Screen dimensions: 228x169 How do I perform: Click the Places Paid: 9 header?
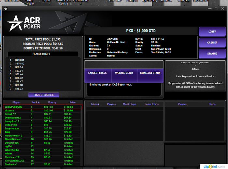point(41,54)
